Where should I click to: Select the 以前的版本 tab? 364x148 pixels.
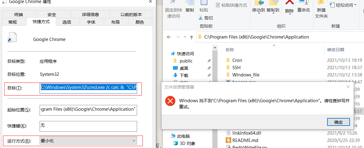pos(131,15)
